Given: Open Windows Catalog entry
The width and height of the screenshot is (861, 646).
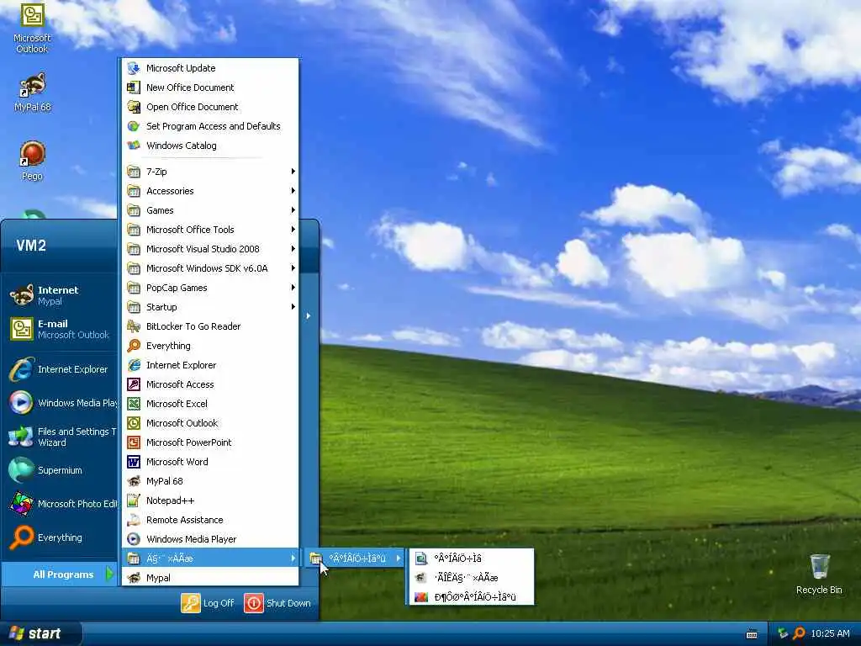Looking at the screenshot, I should (210, 146).
